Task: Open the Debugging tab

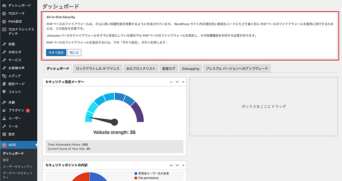Action: click(190, 68)
